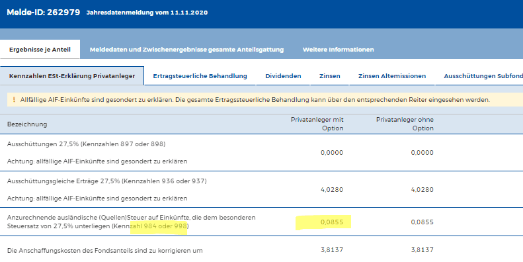
Task: Open the Zinsen sub-tab
Action: (x=330, y=76)
